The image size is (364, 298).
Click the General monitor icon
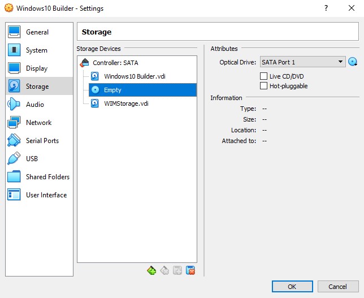14,32
